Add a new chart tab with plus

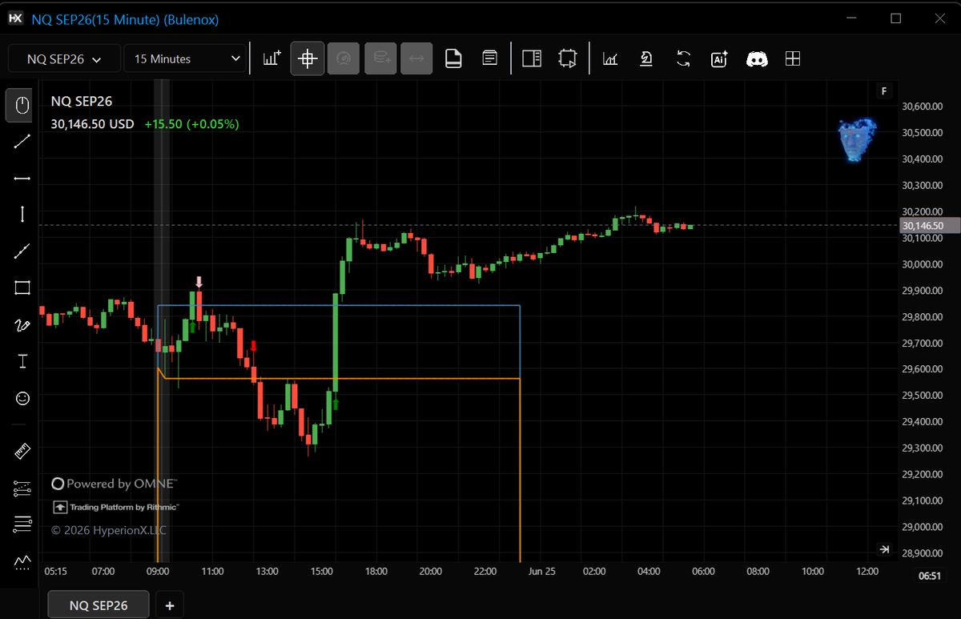170,605
